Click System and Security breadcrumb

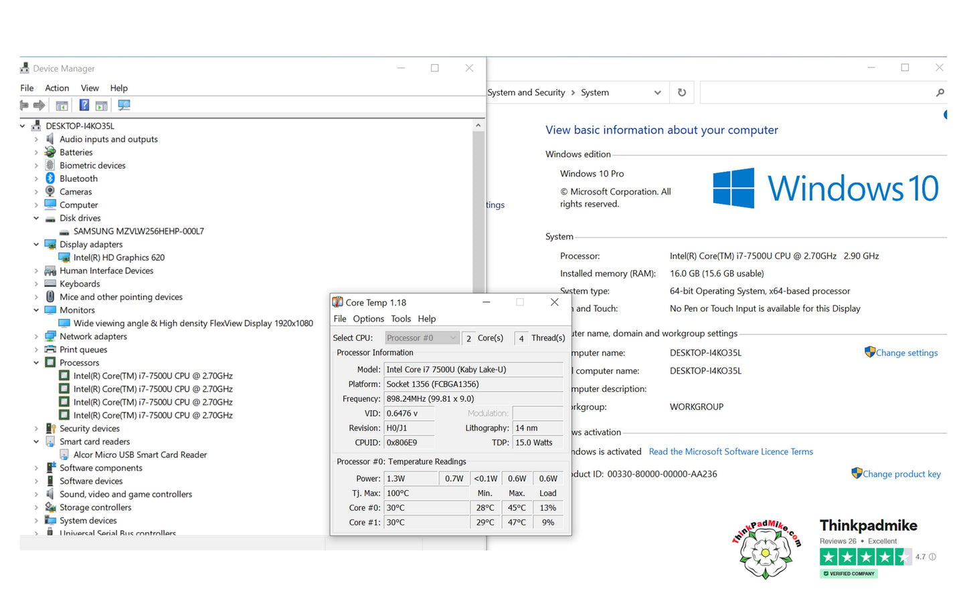click(527, 92)
